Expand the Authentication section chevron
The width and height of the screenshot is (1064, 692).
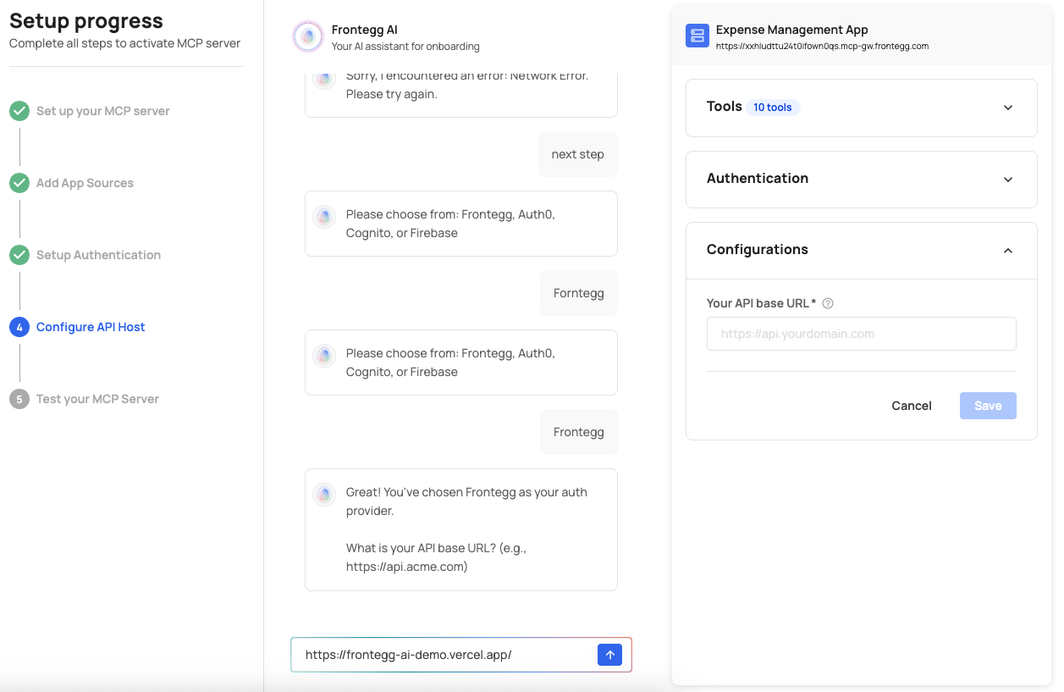pyautogui.click(x=1007, y=180)
